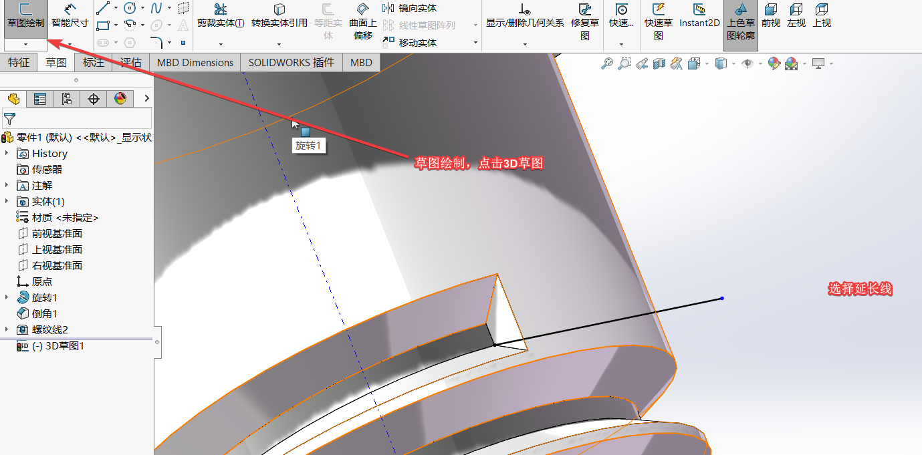Open the 智能尺寸 dropdown arrow
The image size is (922, 455).
pos(70,45)
